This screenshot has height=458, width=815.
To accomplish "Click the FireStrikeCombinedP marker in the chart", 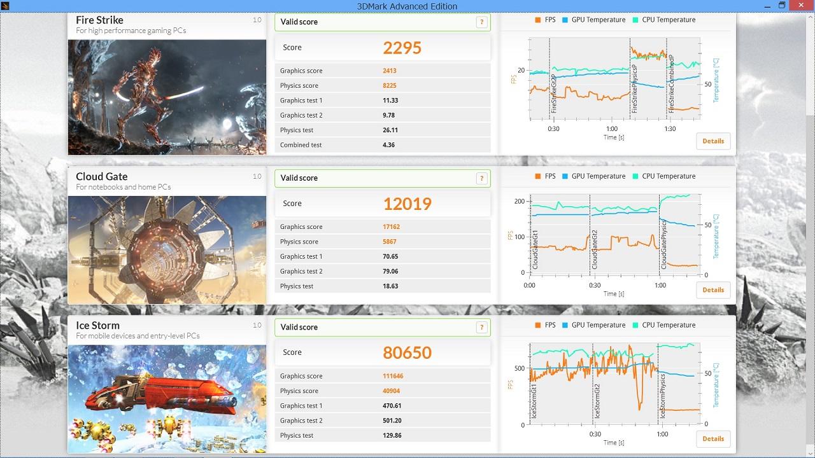I will click(x=671, y=84).
